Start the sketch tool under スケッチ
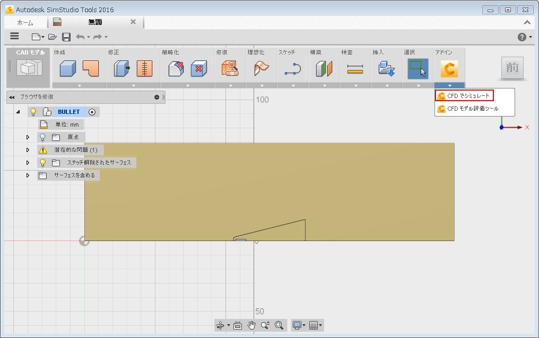 click(293, 68)
